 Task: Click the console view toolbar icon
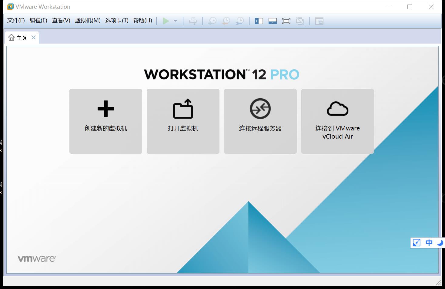point(319,21)
